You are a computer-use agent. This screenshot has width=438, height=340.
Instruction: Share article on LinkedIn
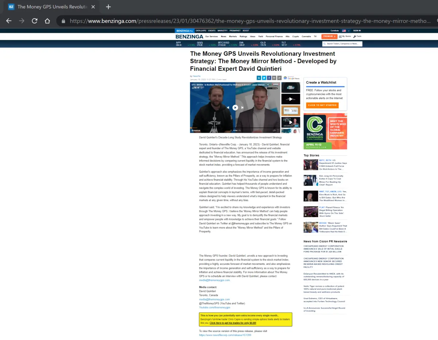[x=259, y=78]
